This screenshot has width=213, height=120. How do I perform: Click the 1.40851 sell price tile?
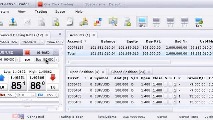click(x=18, y=83)
